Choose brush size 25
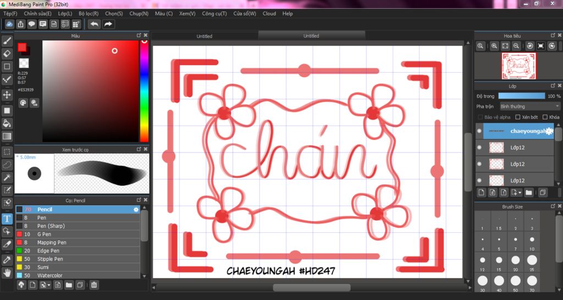This screenshot has height=300, width=563. pyautogui.click(x=532, y=262)
